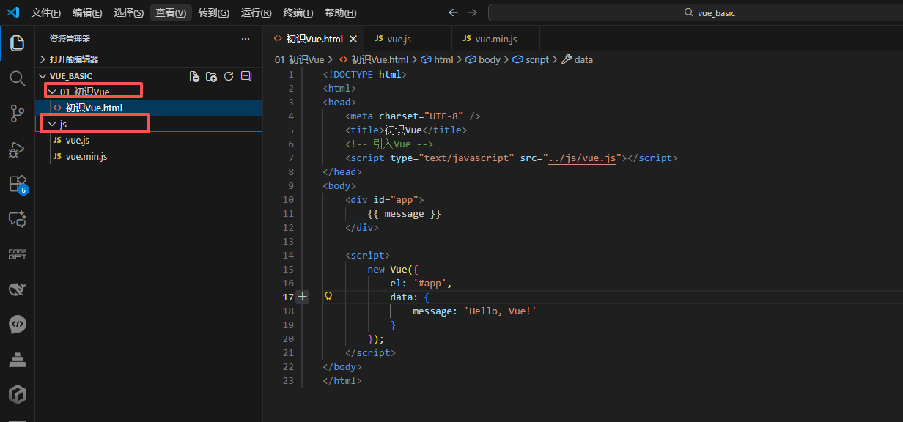
Task: Refresh the explorer file tree
Action: [229, 76]
